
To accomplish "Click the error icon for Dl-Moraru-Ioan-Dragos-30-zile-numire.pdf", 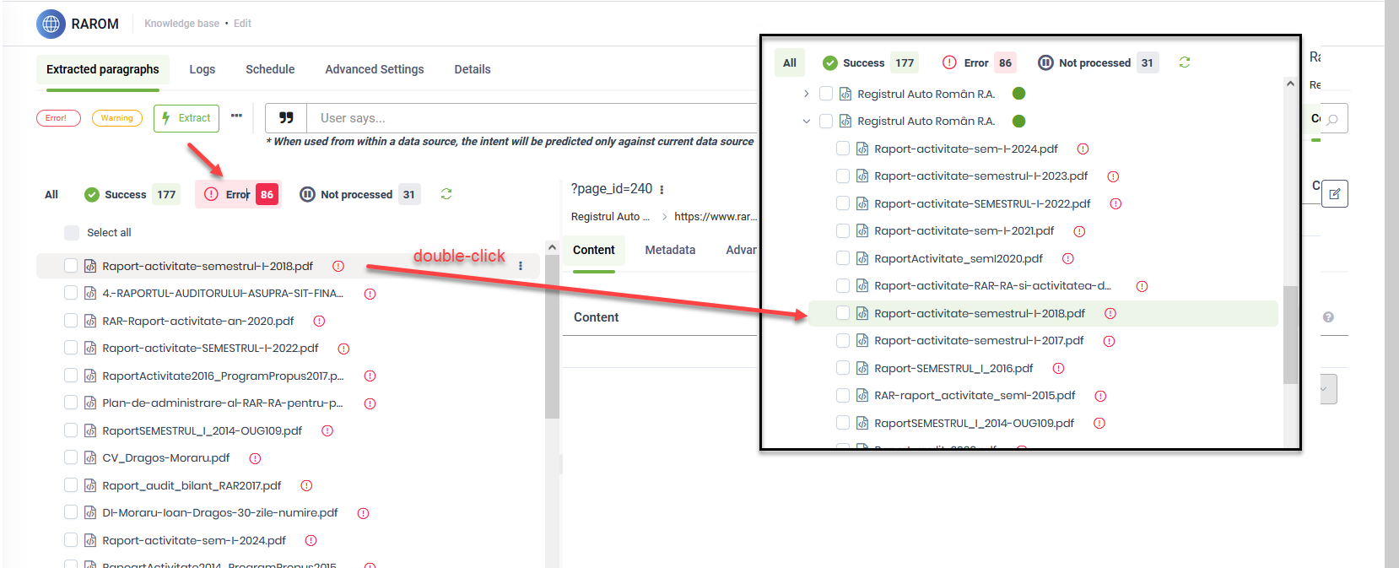I will (363, 513).
